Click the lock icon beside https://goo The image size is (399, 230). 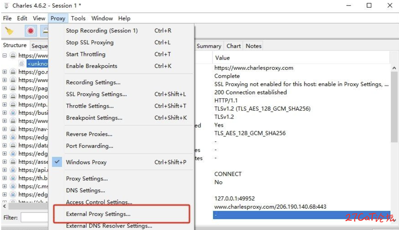[13, 97]
